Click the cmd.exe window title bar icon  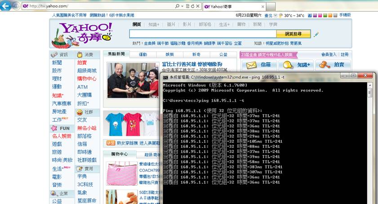pos(165,77)
